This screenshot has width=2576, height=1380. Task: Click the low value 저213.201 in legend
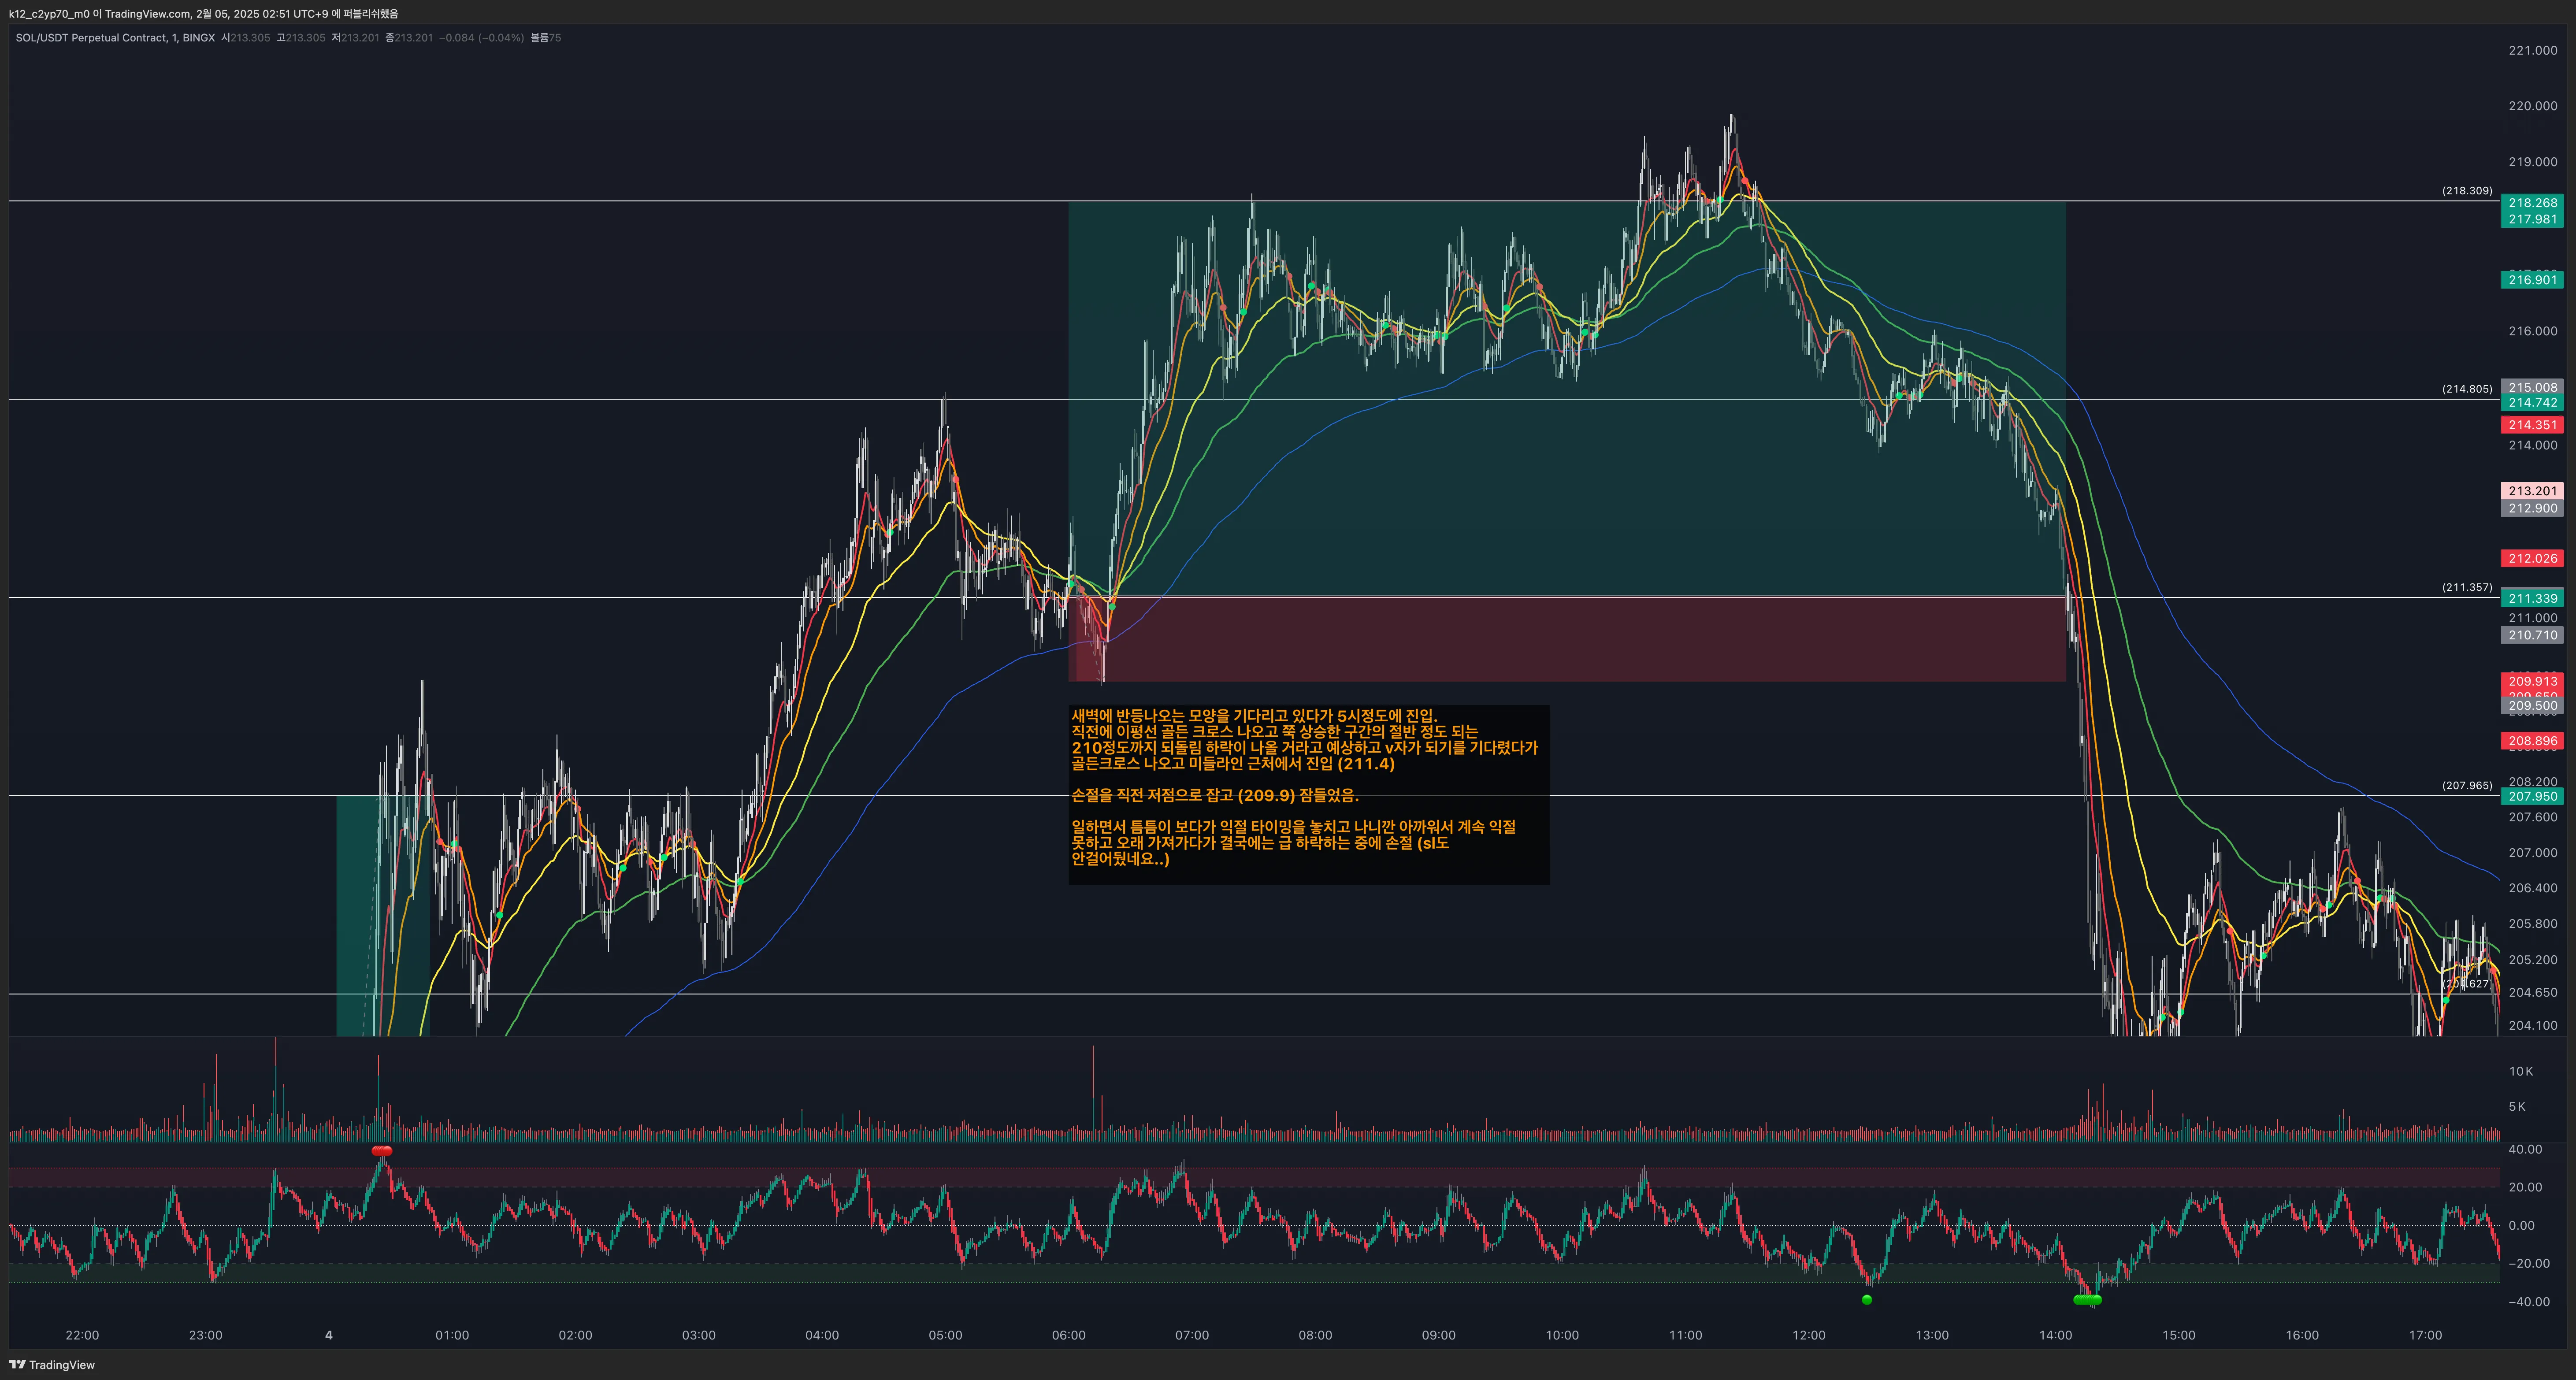click(x=356, y=38)
